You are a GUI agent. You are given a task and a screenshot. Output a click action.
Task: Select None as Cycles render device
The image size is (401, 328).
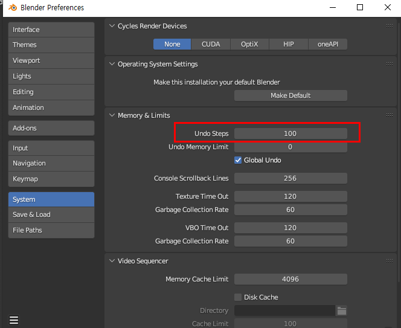(x=172, y=44)
